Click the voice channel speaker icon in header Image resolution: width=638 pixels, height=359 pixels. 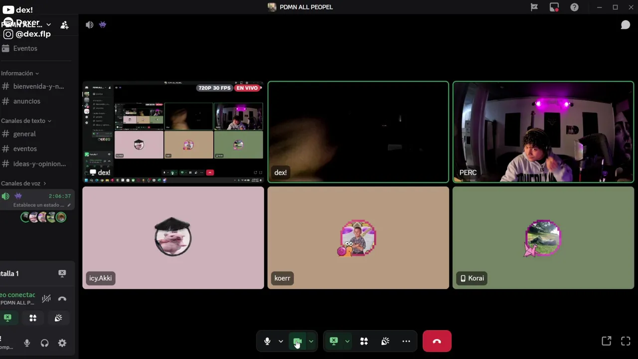[89, 25]
